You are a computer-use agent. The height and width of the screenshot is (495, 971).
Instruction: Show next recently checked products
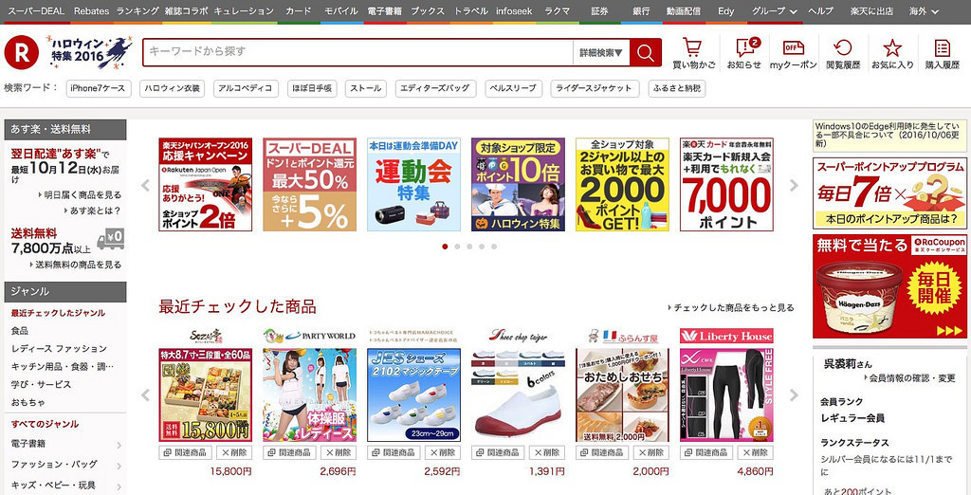pos(794,395)
